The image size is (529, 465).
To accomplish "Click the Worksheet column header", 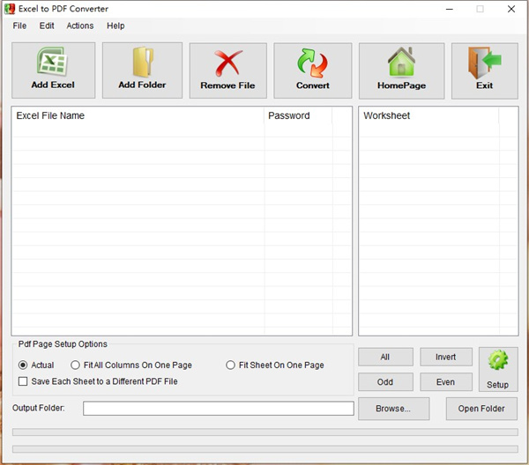I will [428, 115].
